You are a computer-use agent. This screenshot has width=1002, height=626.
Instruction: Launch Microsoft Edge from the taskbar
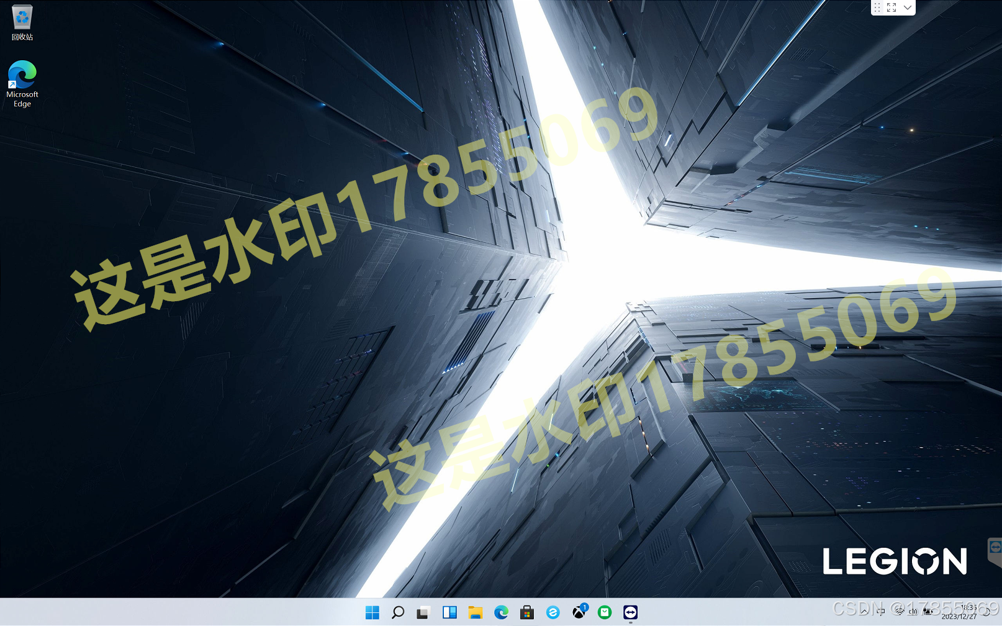click(x=501, y=612)
